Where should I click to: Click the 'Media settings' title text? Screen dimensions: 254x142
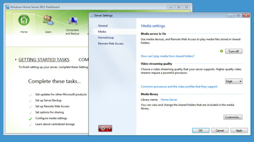pyautogui.click(x=153, y=26)
